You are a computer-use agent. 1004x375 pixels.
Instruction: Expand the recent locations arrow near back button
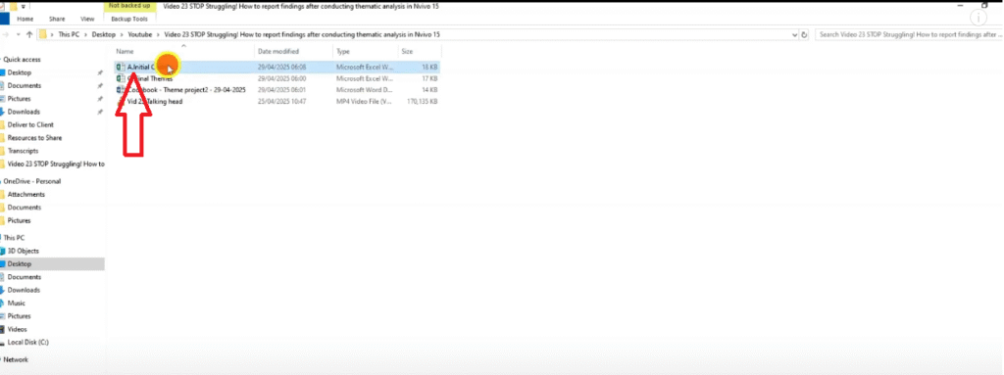point(19,34)
